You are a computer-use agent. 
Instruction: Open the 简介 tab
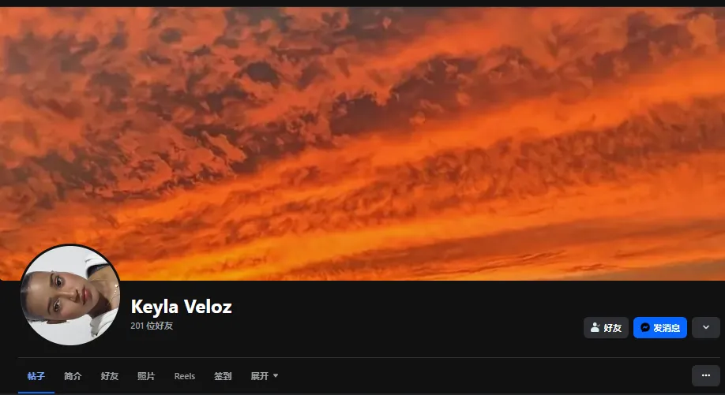[73, 376]
